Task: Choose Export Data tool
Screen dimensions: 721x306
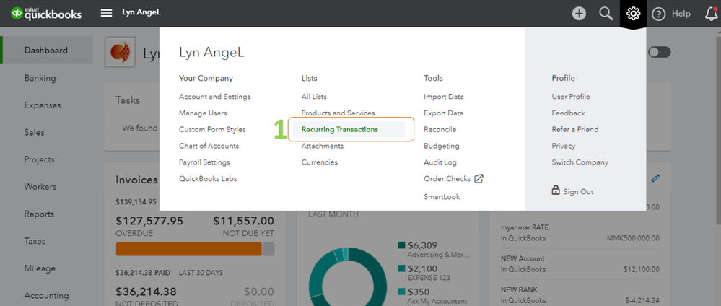Action: [x=443, y=113]
